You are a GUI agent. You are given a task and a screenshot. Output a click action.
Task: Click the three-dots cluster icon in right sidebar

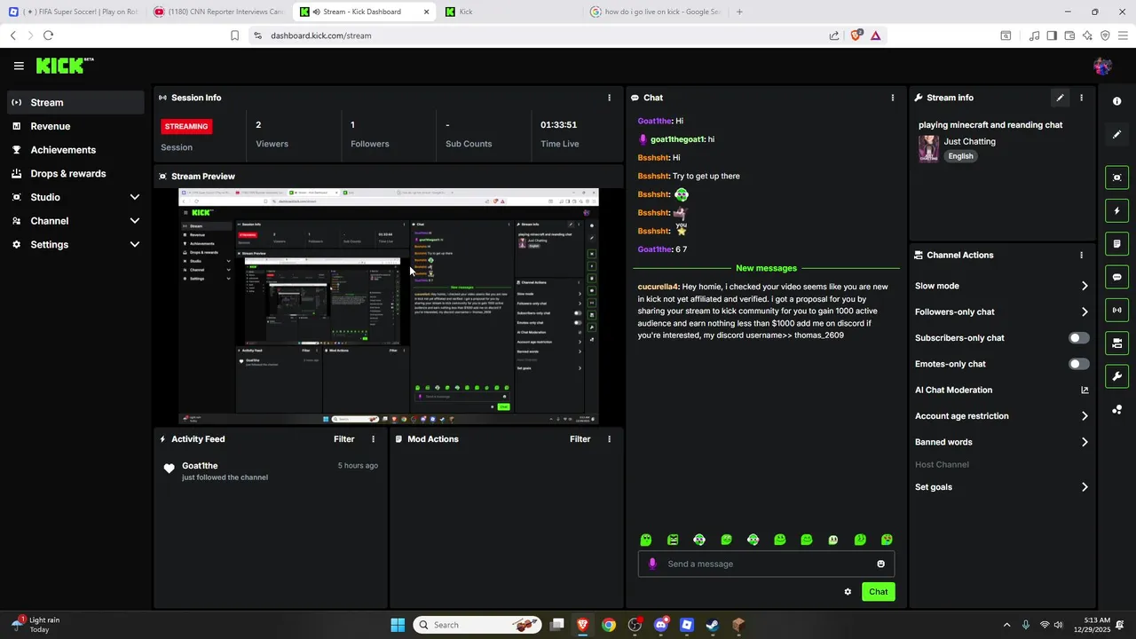[x=1116, y=409]
